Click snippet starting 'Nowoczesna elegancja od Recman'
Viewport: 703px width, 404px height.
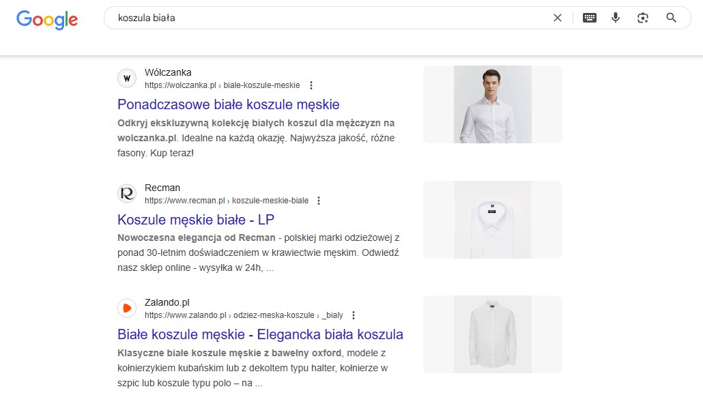click(258, 253)
